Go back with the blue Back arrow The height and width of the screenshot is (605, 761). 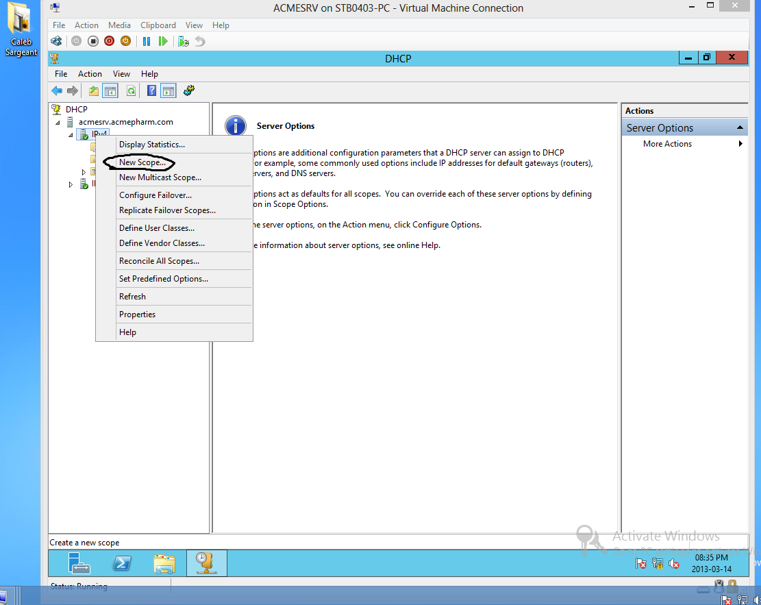click(x=57, y=91)
